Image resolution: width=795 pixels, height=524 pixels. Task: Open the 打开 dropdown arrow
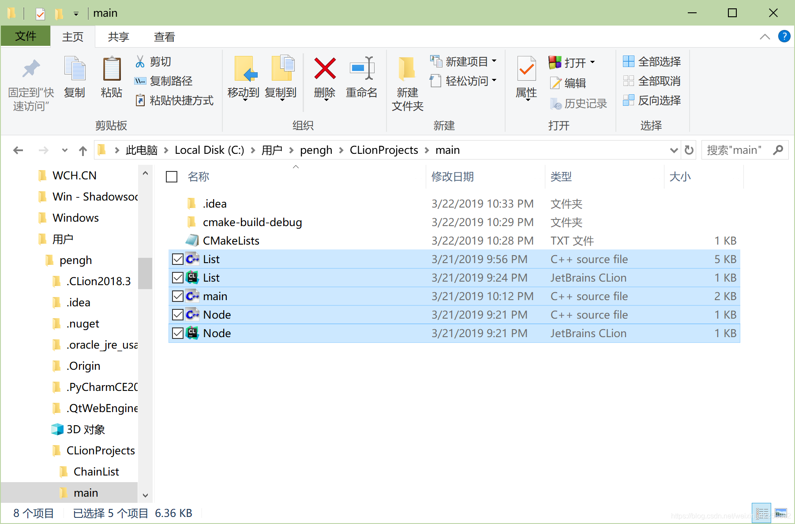tap(592, 62)
